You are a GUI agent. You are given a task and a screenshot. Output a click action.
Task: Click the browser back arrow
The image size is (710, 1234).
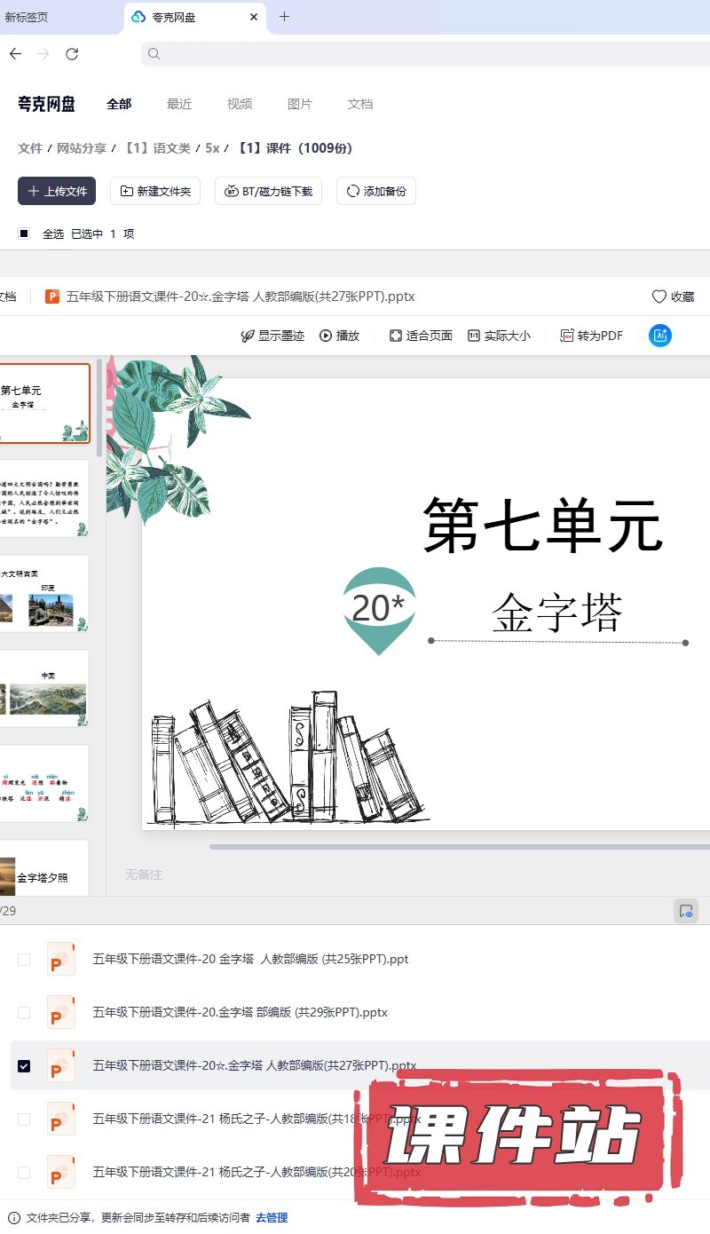15,54
